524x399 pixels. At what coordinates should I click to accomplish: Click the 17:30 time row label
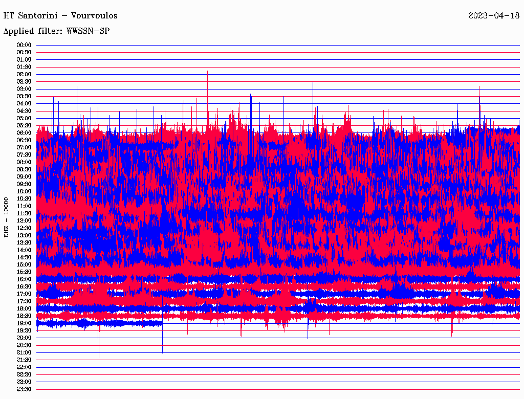[x=24, y=301]
